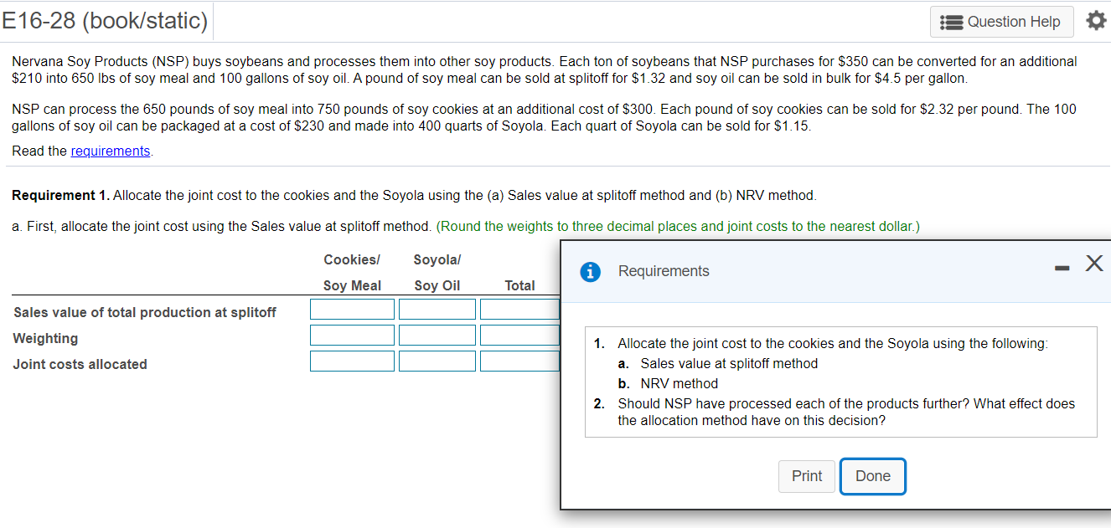Click the Cookies sales value at splitoff field
The width and height of the screenshot is (1111, 528).
(352, 309)
